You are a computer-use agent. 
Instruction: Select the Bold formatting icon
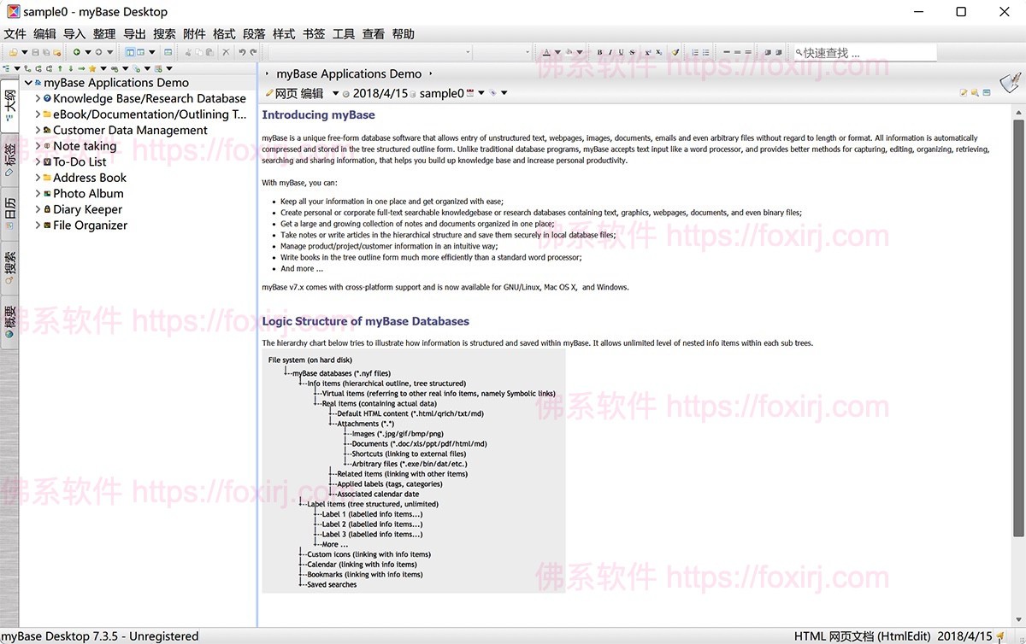[598, 51]
